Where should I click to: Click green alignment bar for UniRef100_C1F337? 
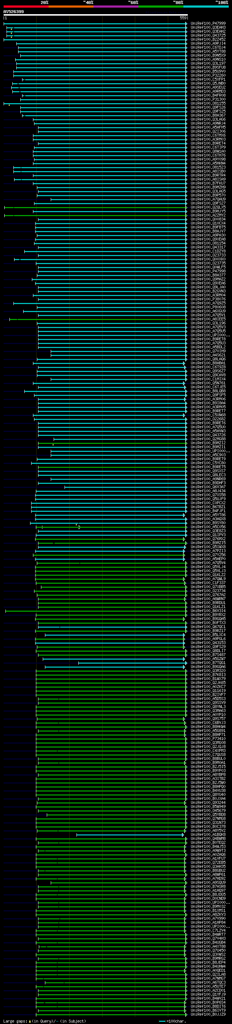click(x=111, y=583)
